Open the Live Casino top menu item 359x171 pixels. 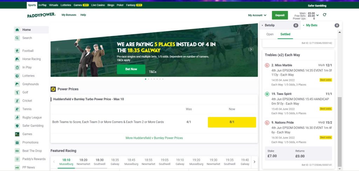[x=98, y=5]
